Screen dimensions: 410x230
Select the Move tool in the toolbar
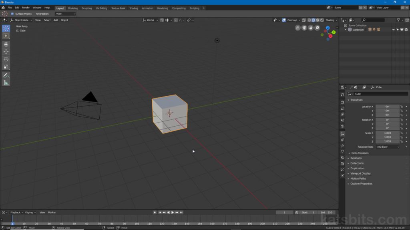pyautogui.click(x=6, y=52)
